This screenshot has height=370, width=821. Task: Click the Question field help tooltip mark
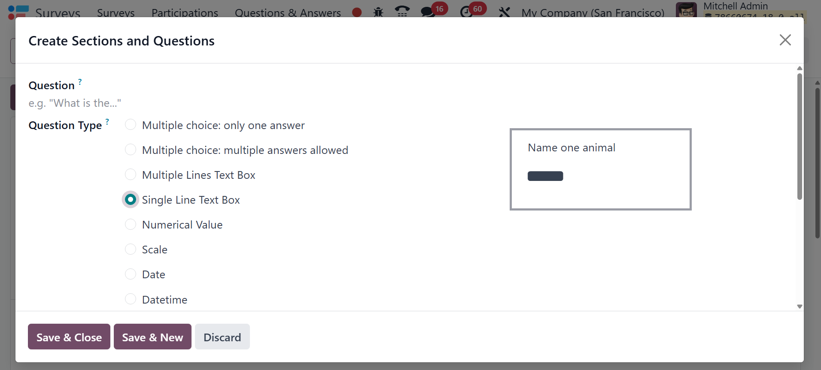(x=80, y=81)
